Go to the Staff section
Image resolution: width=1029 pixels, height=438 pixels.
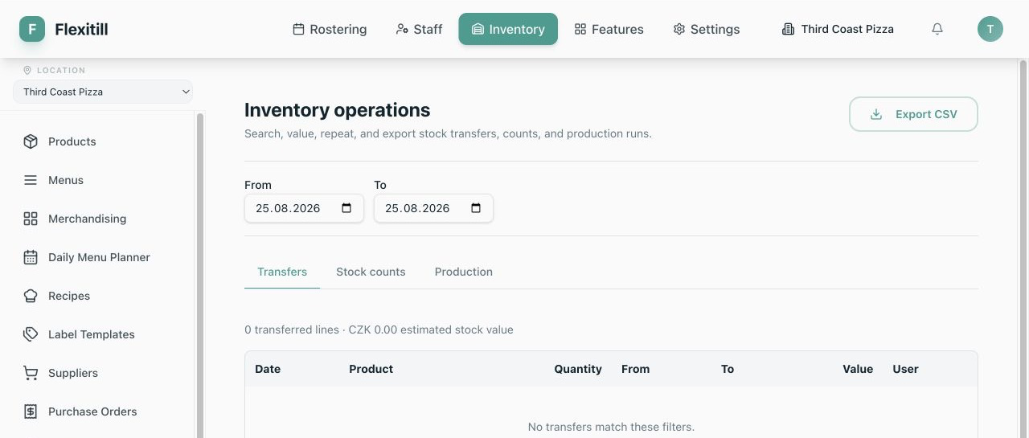pos(419,29)
